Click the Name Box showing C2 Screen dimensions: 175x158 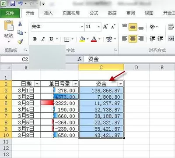click(14, 59)
